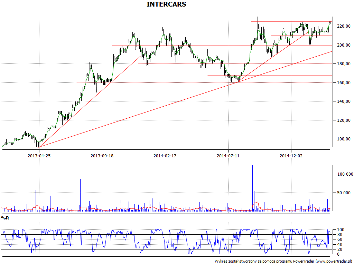Select the 120,00 price axis label
This screenshot has height=265, width=354.
pyautogui.click(x=344, y=120)
